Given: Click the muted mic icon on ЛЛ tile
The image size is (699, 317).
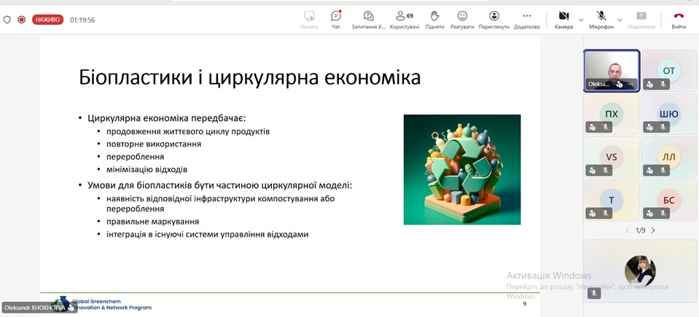Looking at the screenshot, I should (663, 171).
